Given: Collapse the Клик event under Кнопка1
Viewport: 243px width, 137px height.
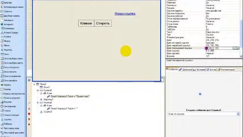Looking at the screenshot, I should click(41, 93).
